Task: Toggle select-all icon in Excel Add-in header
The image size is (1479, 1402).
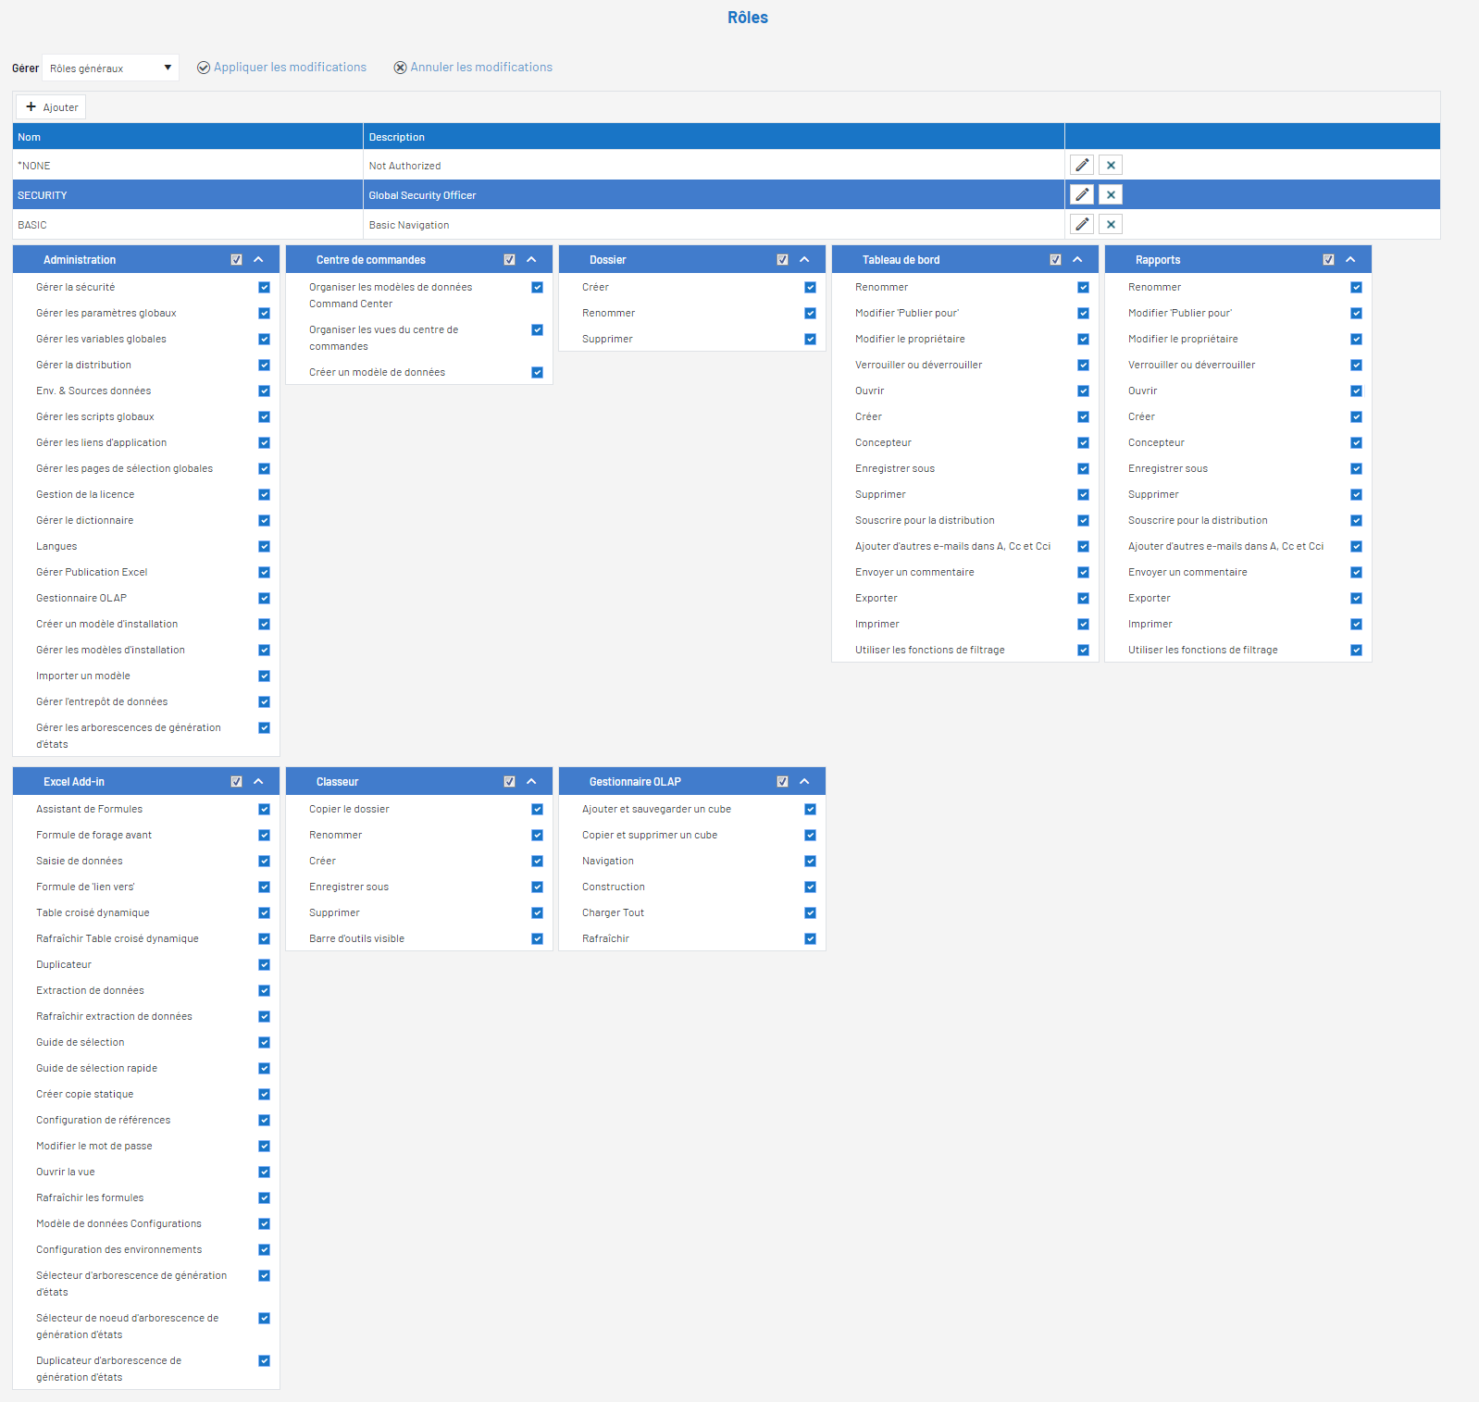Action: pos(236,782)
